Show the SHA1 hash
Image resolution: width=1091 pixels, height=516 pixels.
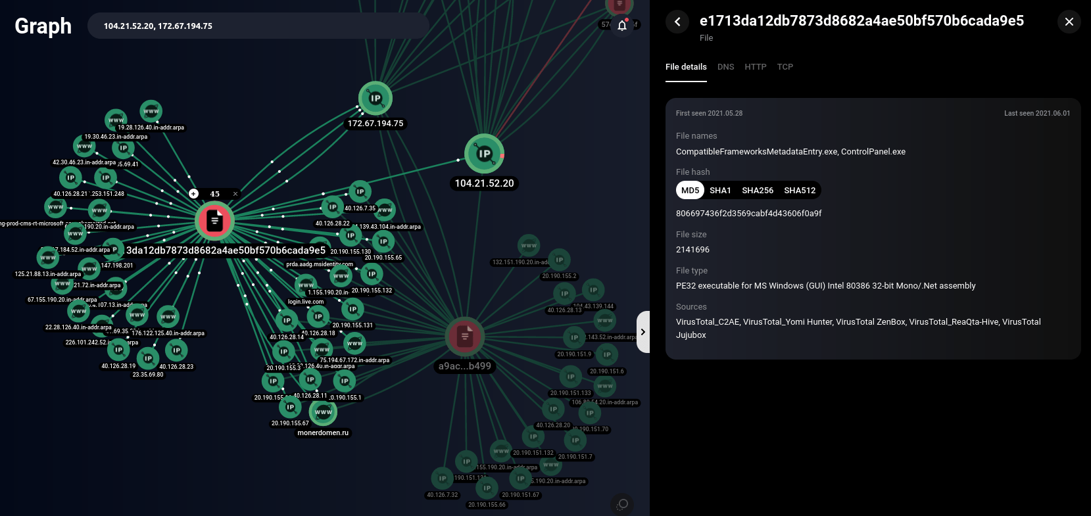[720, 191]
